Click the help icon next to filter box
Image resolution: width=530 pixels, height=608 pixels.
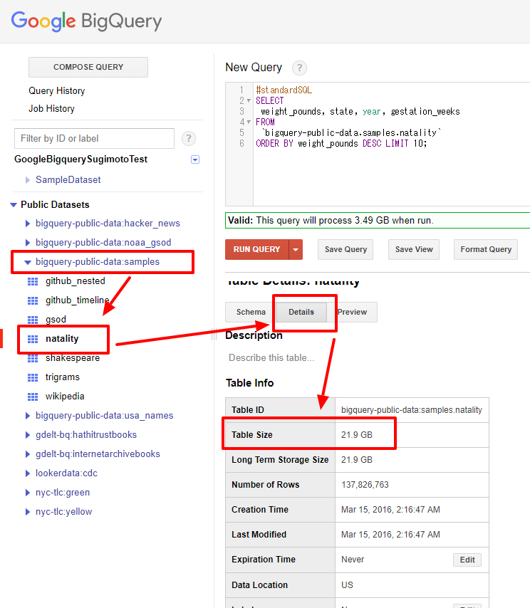189,138
